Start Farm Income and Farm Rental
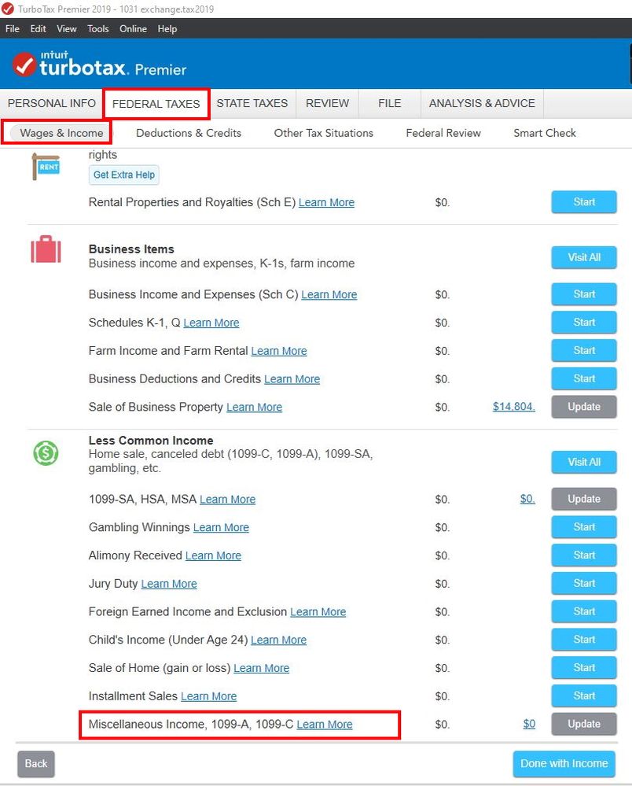632x786 pixels. (584, 350)
